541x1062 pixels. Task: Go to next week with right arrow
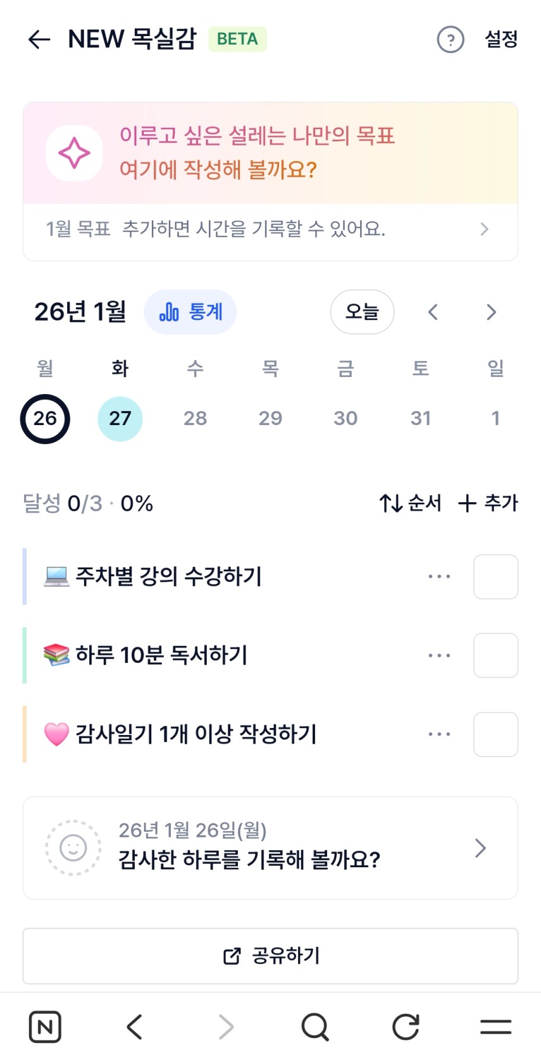491,312
